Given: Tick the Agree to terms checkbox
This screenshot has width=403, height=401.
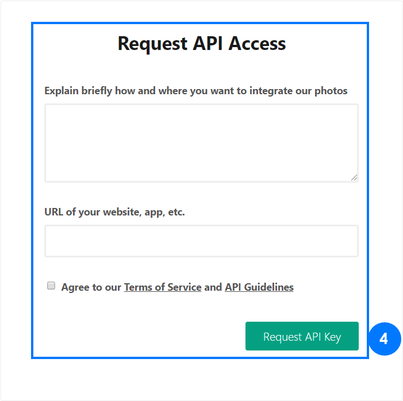Looking at the screenshot, I should (51, 286).
